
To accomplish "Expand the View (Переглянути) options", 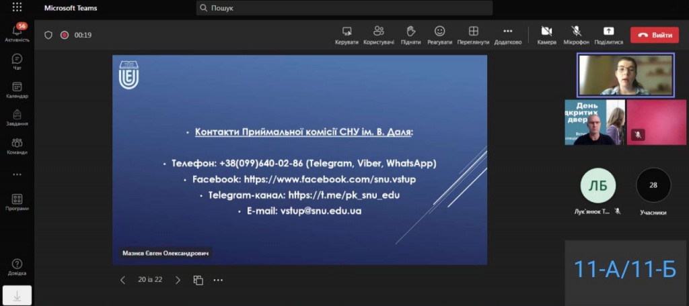I will [473, 34].
